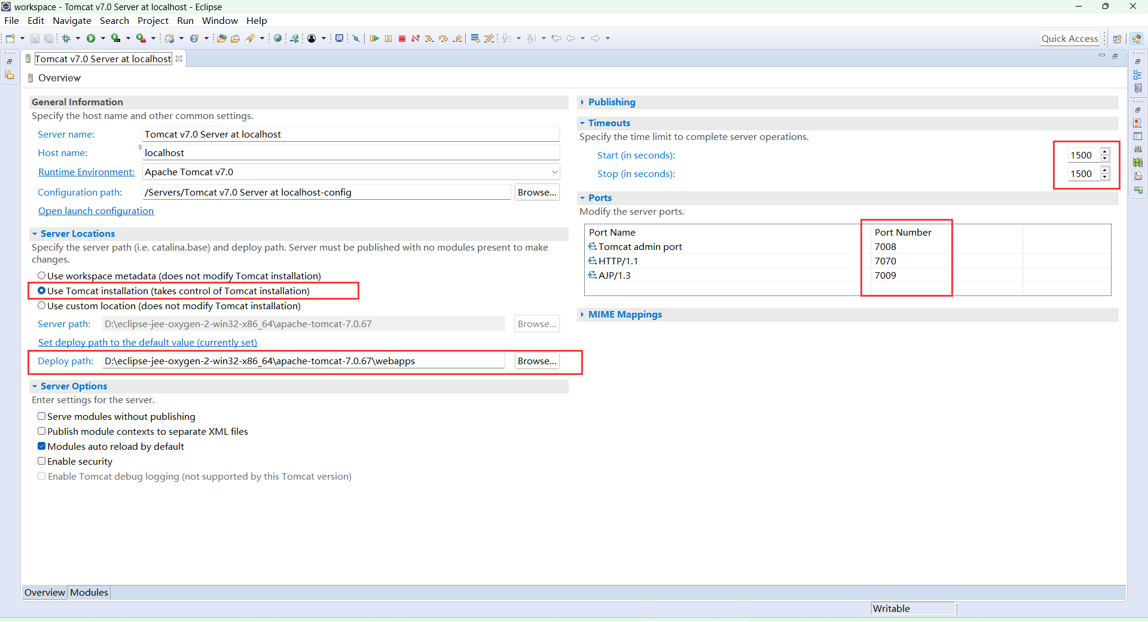Click the Suspend pause icon

click(x=388, y=38)
